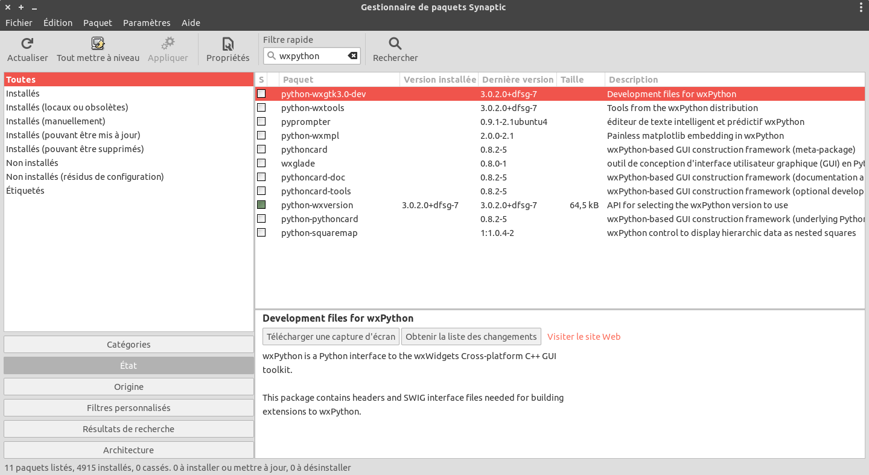Screen dimensions: 869x475
Task: Click the 64,5 kB size cell
Action: click(584, 205)
